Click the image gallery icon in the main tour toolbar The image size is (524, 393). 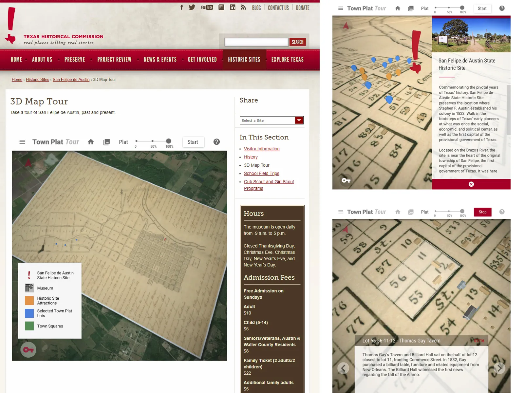tap(106, 142)
